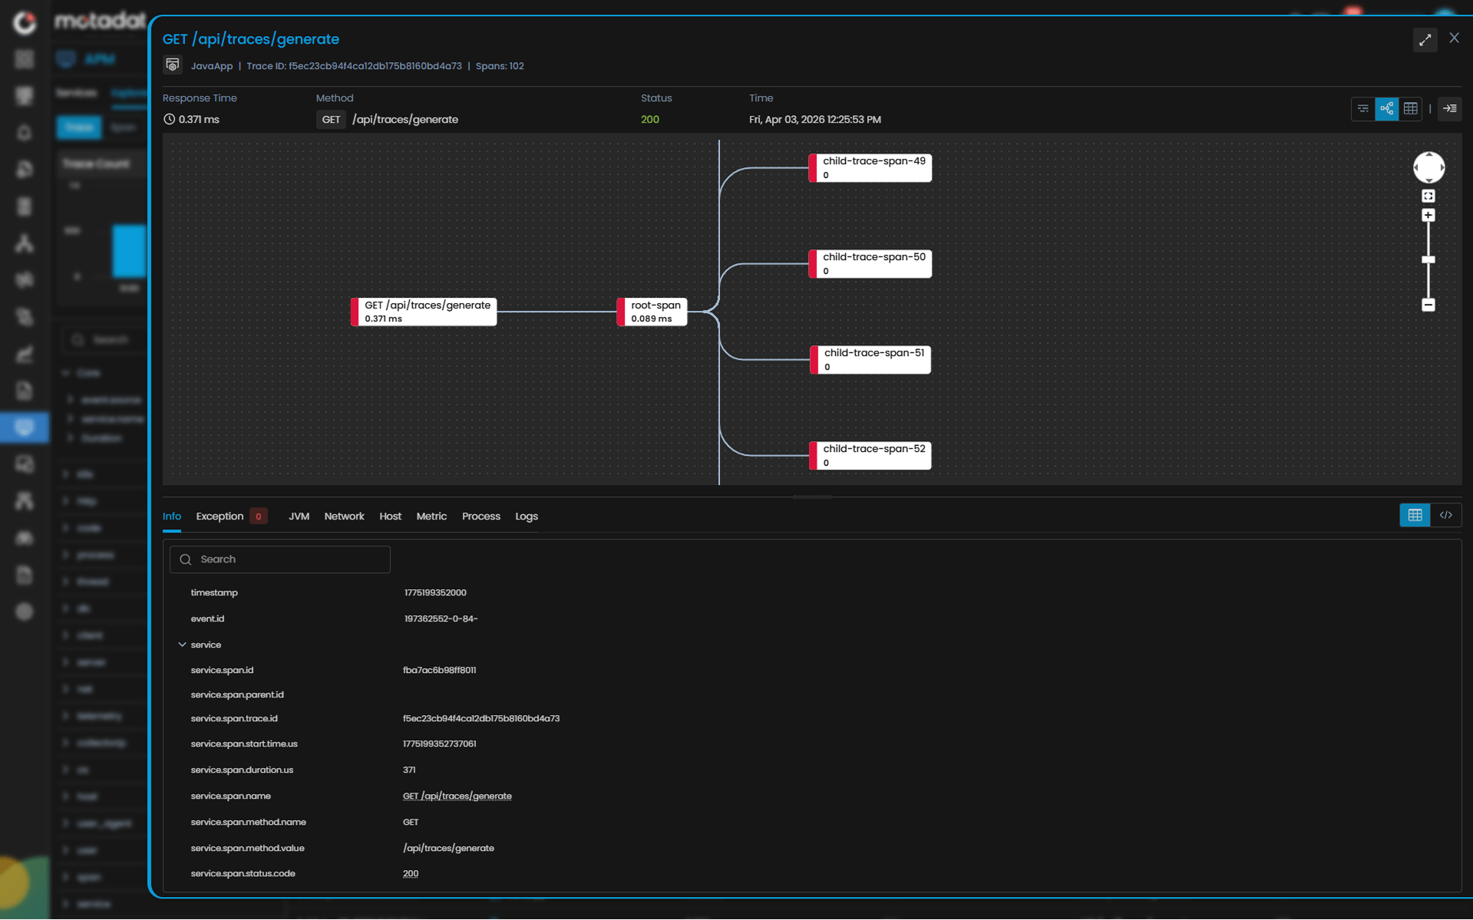Click the fit-to-view icon below the minimap
This screenshot has height=920, width=1473.
click(1428, 196)
